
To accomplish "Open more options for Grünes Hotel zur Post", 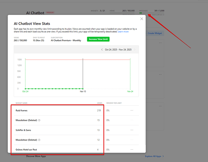I will pos(132,149).
